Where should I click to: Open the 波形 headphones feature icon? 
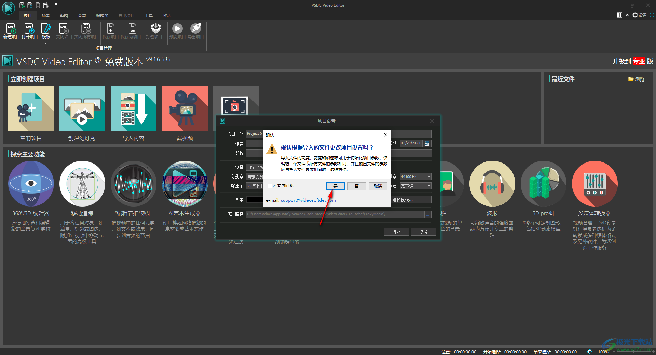coord(492,184)
